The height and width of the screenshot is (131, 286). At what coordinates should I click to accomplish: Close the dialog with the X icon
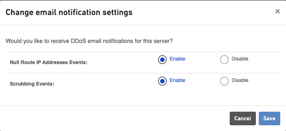277,11
